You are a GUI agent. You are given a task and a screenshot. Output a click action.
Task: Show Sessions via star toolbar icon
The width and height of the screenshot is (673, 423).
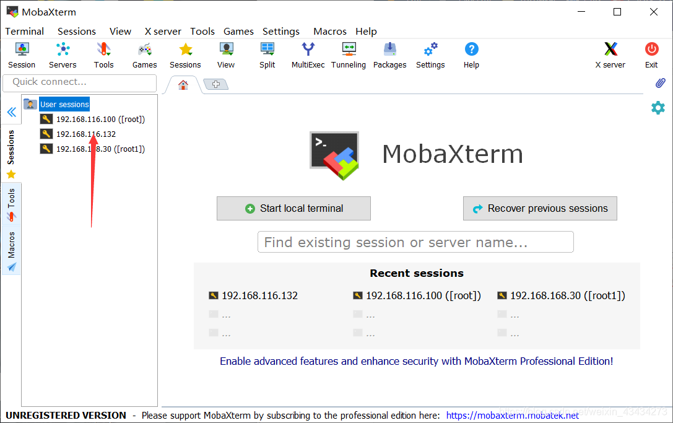tap(185, 55)
